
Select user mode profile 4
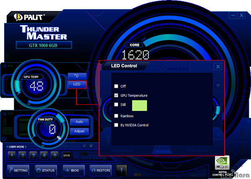(x=44, y=155)
